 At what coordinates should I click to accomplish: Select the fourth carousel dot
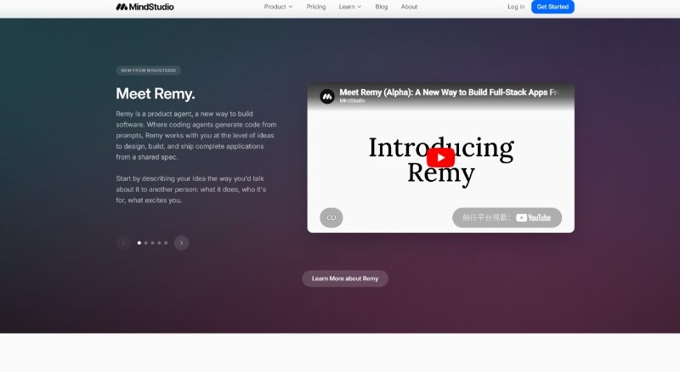[159, 243]
